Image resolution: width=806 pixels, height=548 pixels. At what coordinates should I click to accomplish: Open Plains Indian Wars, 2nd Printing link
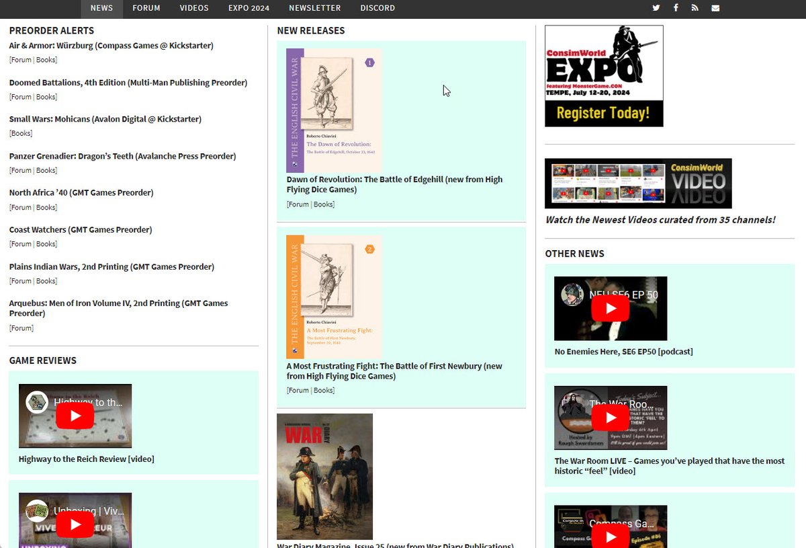tap(111, 266)
